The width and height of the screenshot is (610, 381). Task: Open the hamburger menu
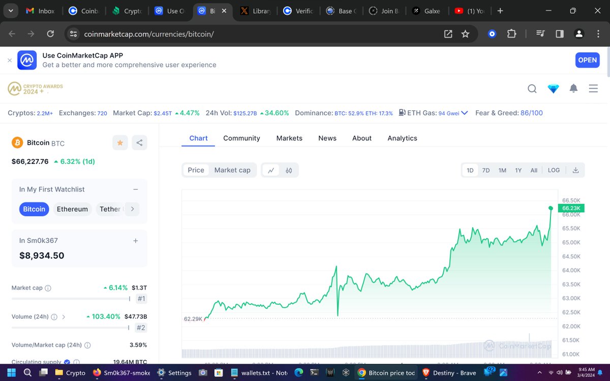coord(593,89)
